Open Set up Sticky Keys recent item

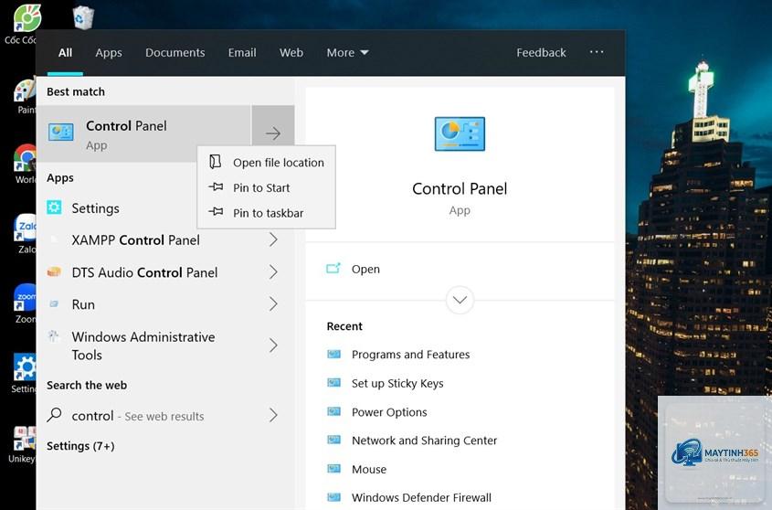coord(397,383)
